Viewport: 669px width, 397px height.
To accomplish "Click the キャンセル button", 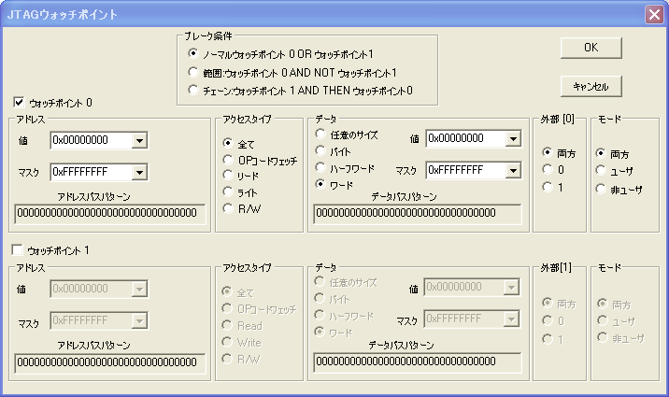I will click(x=591, y=87).
